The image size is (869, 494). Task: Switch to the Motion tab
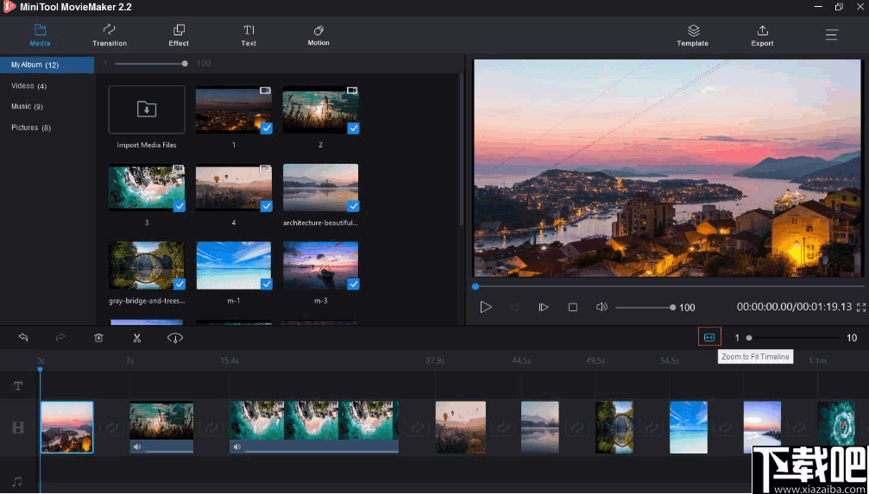coord(318,35)
